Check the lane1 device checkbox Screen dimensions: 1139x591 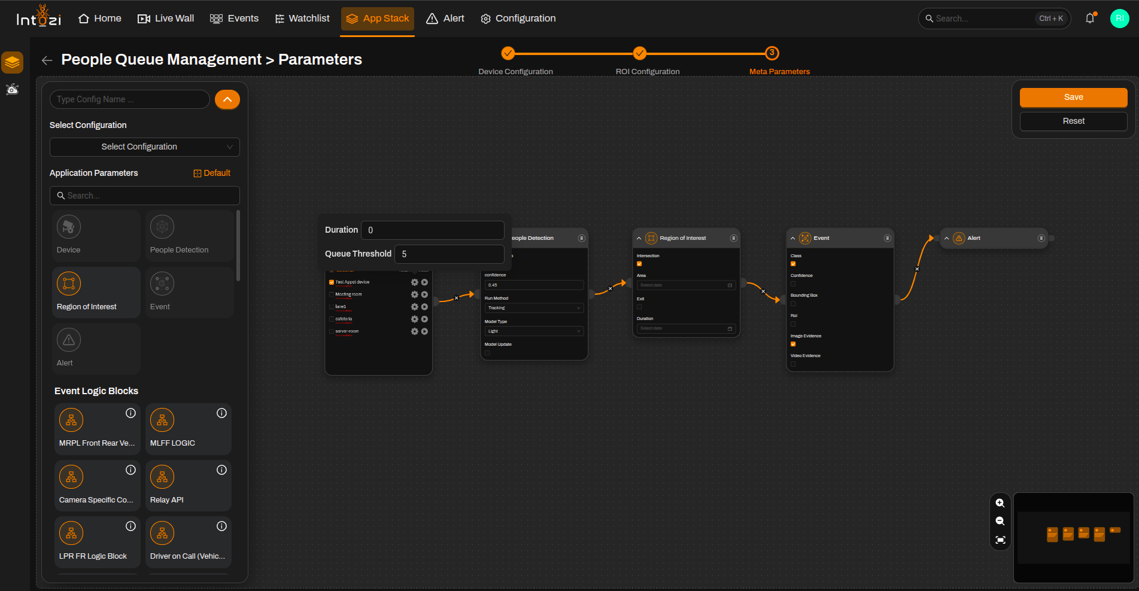point(332,307)
